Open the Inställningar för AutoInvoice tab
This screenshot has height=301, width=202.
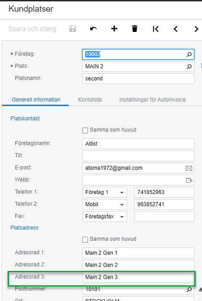[153, 100]
